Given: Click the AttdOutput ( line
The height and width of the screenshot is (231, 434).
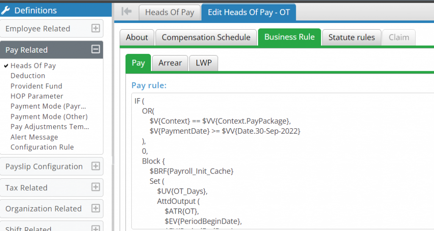Looking at the screenshot, I should click(178, 201).
